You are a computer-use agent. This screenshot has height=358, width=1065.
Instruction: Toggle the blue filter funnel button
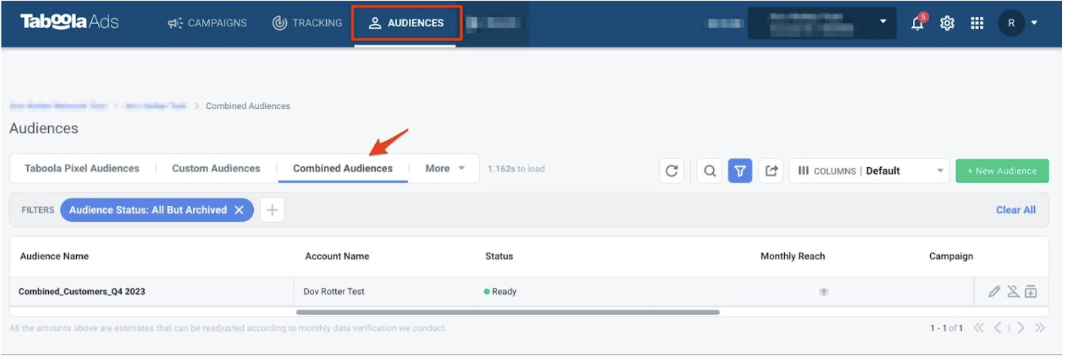[740, 171]
